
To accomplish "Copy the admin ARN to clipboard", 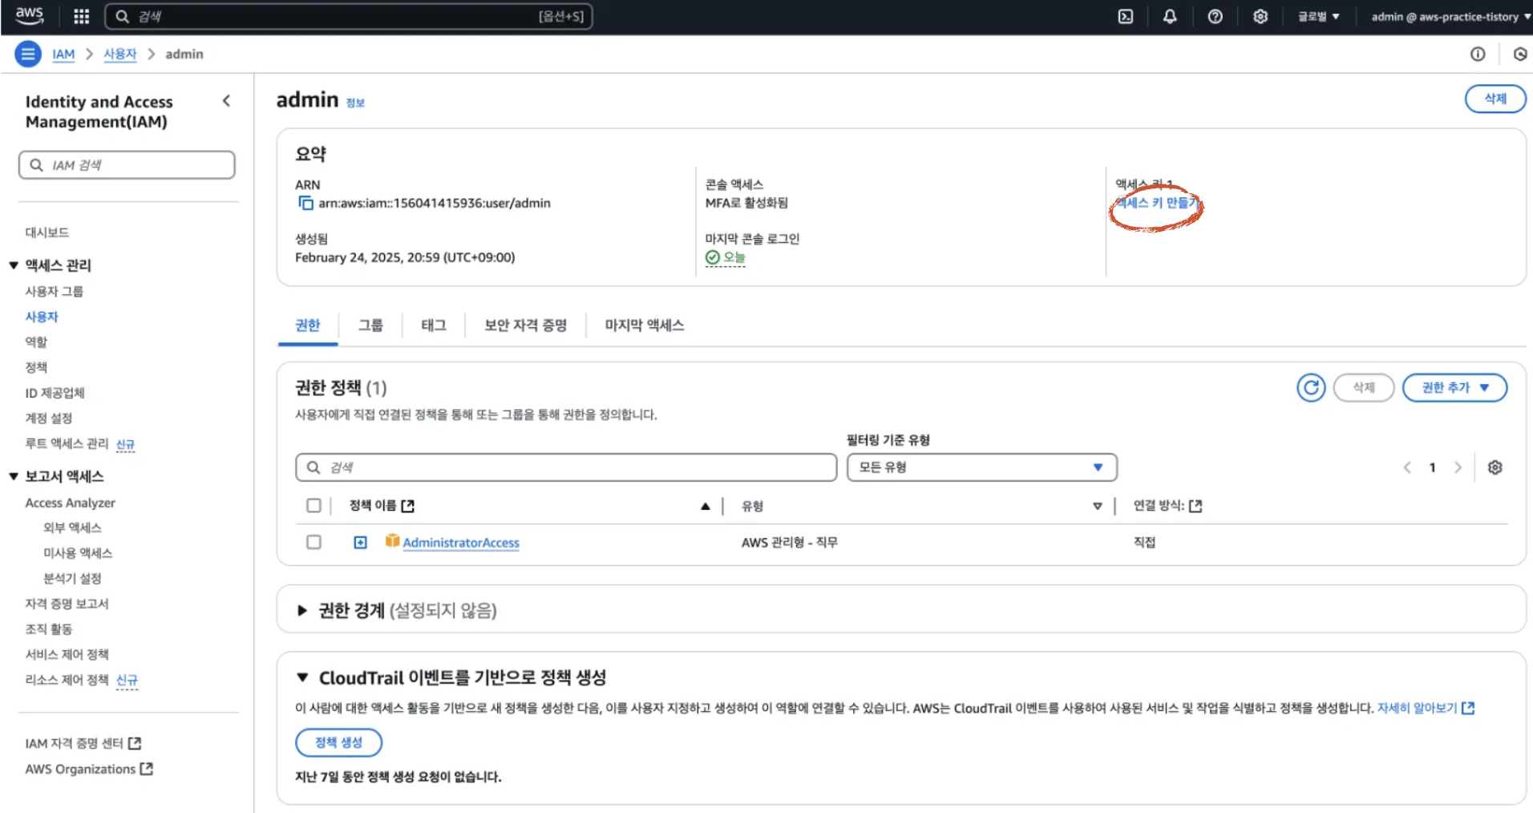I will coord(305,203).
